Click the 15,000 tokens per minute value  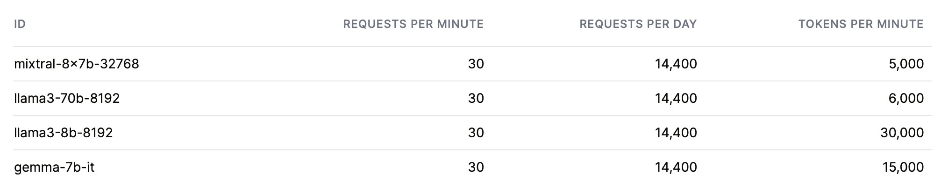903,167
